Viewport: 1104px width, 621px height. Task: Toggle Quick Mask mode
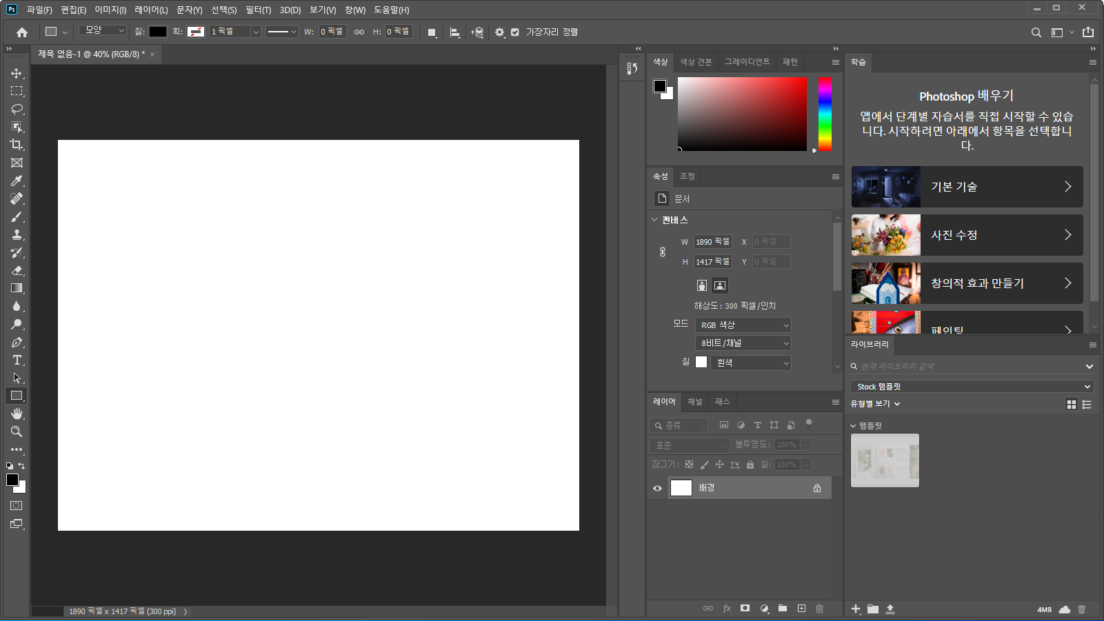coord(17,506)
